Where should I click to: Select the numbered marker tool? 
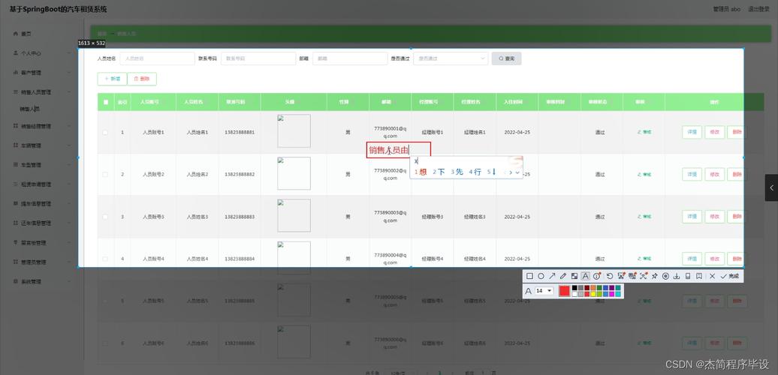coord(597,276)
